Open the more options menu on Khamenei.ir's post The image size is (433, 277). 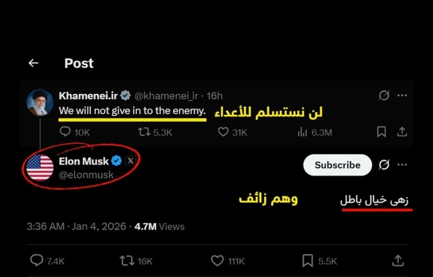click(402, 96)
